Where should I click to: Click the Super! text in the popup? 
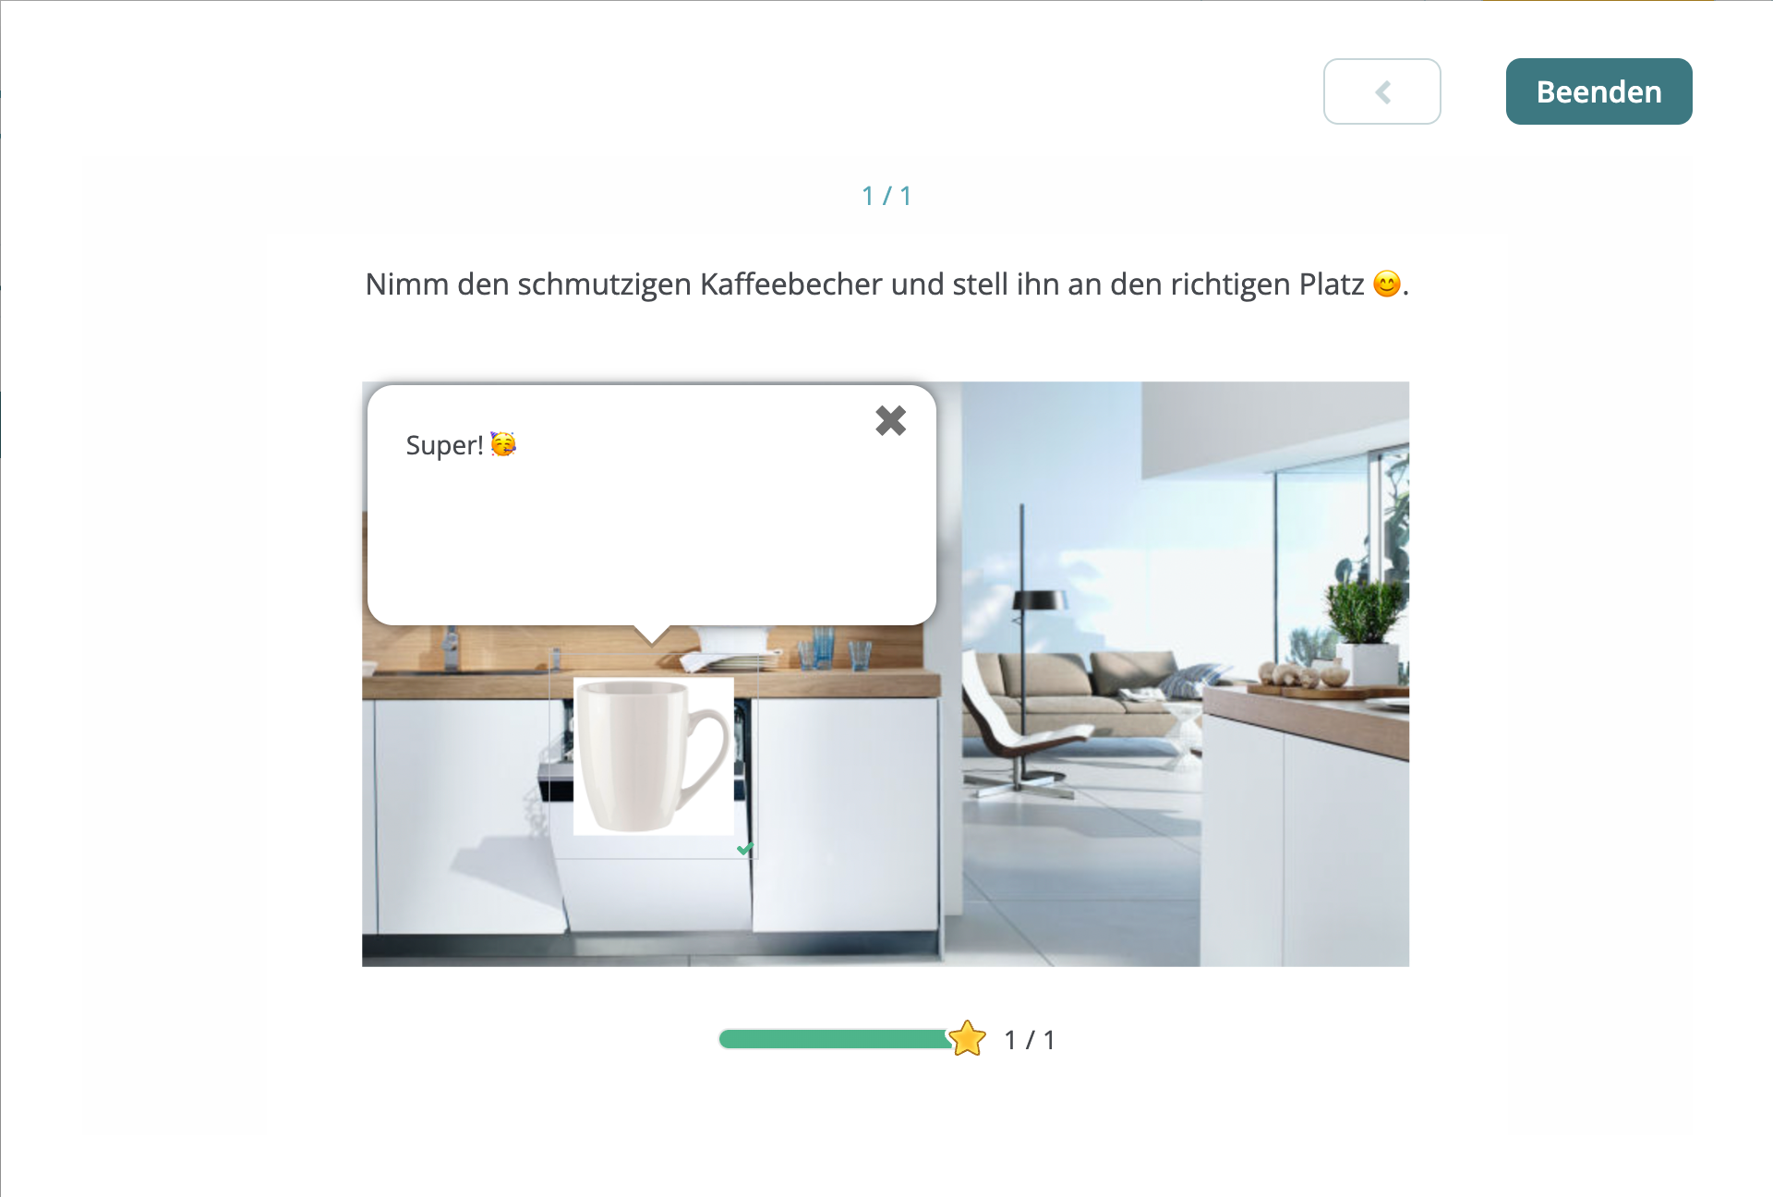444,445
